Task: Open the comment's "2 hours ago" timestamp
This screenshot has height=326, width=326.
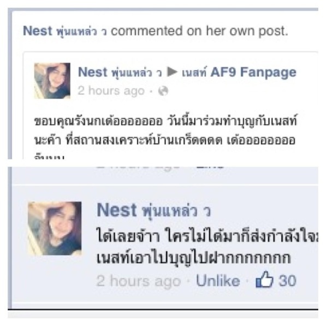Action: click(x=139, y=281)
